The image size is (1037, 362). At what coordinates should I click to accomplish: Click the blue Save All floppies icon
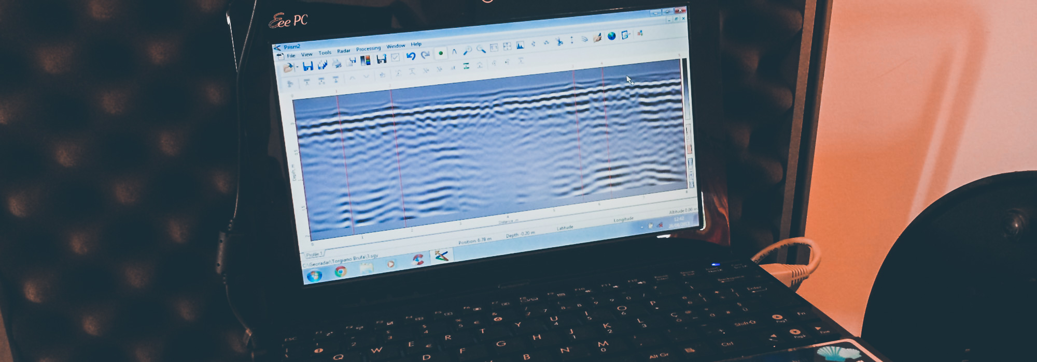click(x=322, y=65)
